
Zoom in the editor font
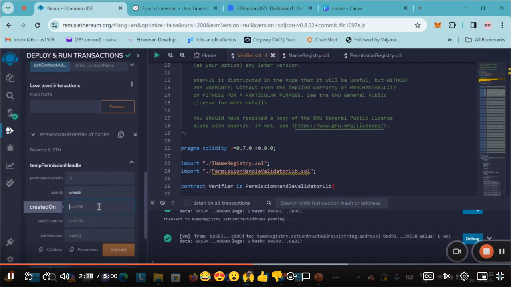[x=182, y=55]
